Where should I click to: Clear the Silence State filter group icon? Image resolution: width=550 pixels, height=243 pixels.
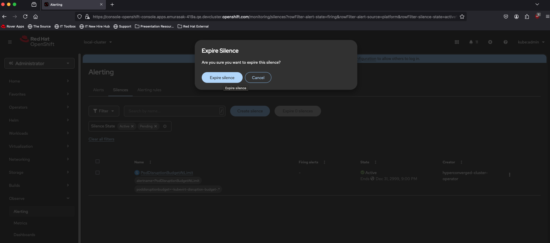[165, 126]
